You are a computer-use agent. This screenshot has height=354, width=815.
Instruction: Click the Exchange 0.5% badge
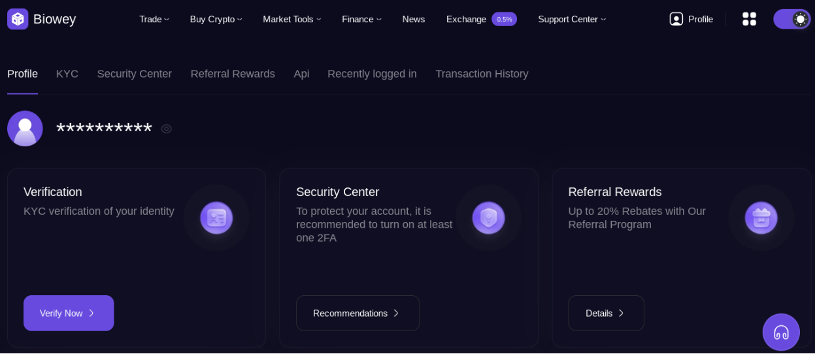click(x=504, y=19)
